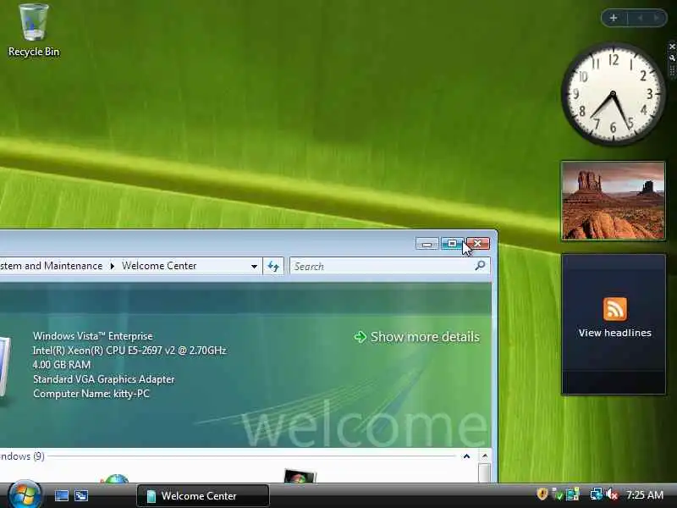Image resolution: width=677 pixels, height=508 pixels.
Task: Close the clock gadget with its X
Action: click(x=672, y=47)
